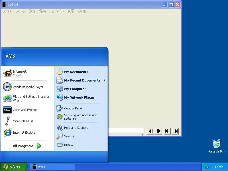This screenshot has width=228, height=171.
Task: Open the Run... dialog icon
Action: [x=60, y=145]
